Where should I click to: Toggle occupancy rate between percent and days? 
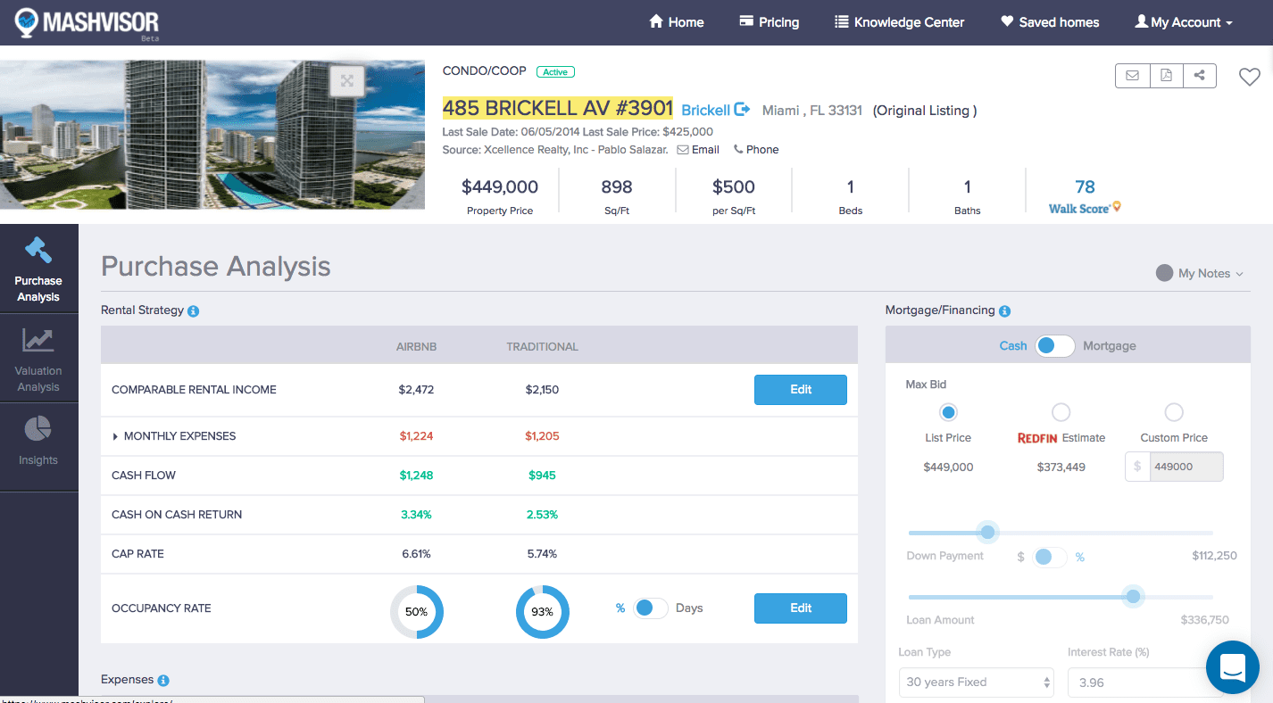650,608
